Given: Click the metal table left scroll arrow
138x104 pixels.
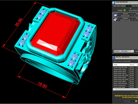Looking at the screenshot, I should pyautogui.click(x=114, y=89).
